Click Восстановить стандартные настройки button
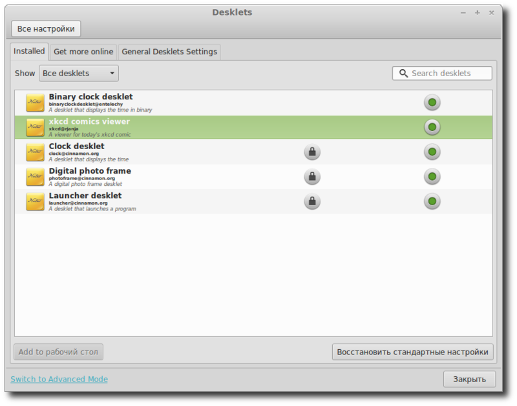517x406 pixels. tap(413, 352)
